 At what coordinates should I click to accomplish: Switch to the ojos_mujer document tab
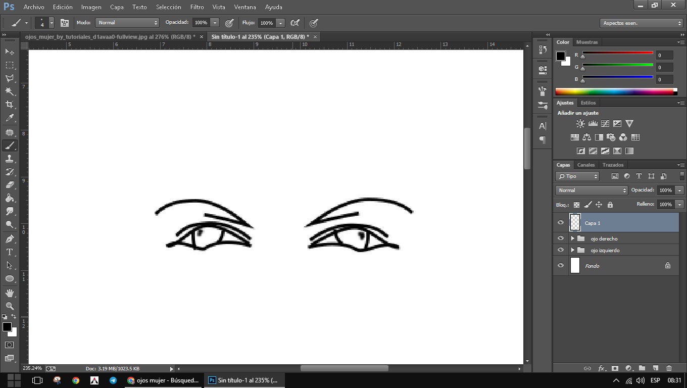click(110, 37)
